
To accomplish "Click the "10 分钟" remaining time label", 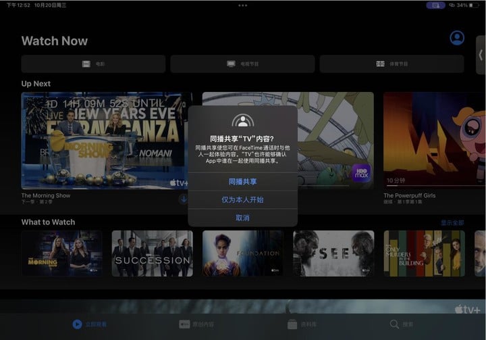I will 396,180.
